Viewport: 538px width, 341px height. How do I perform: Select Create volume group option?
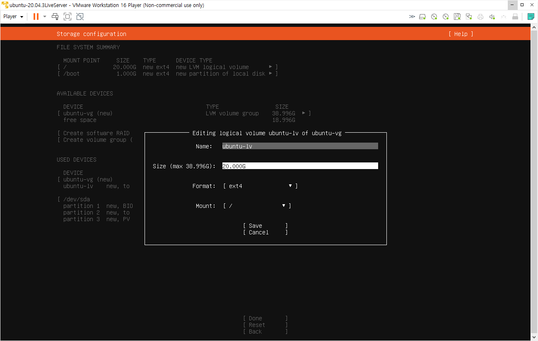(95, 140)
